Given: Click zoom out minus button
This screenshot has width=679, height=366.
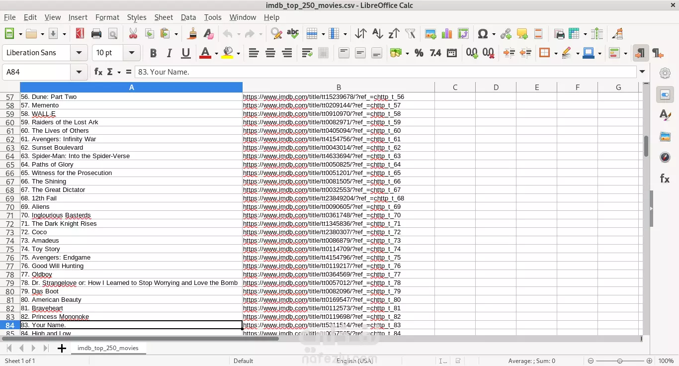Looking at the screenshot, I should pos(591,361).
